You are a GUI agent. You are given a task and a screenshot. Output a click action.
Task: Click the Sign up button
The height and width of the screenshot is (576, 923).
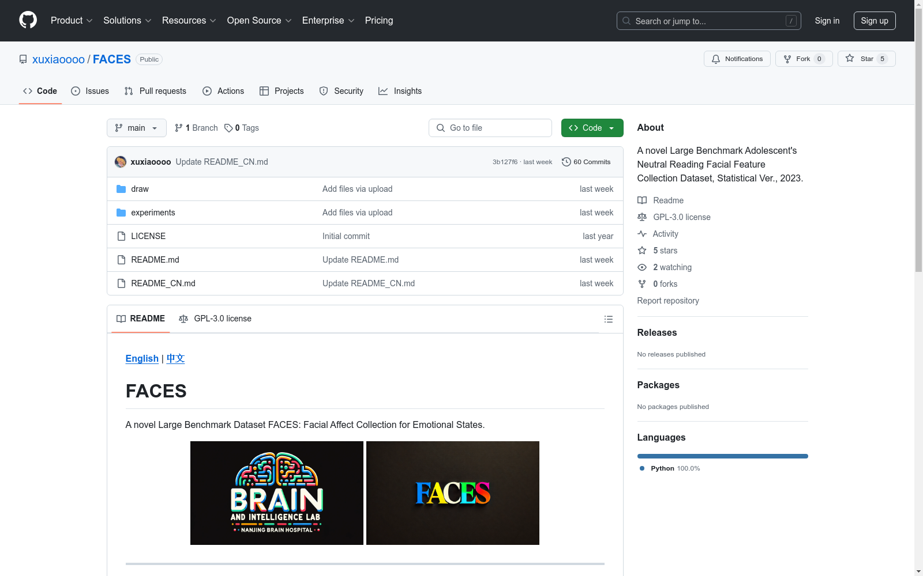pos(874,21)
